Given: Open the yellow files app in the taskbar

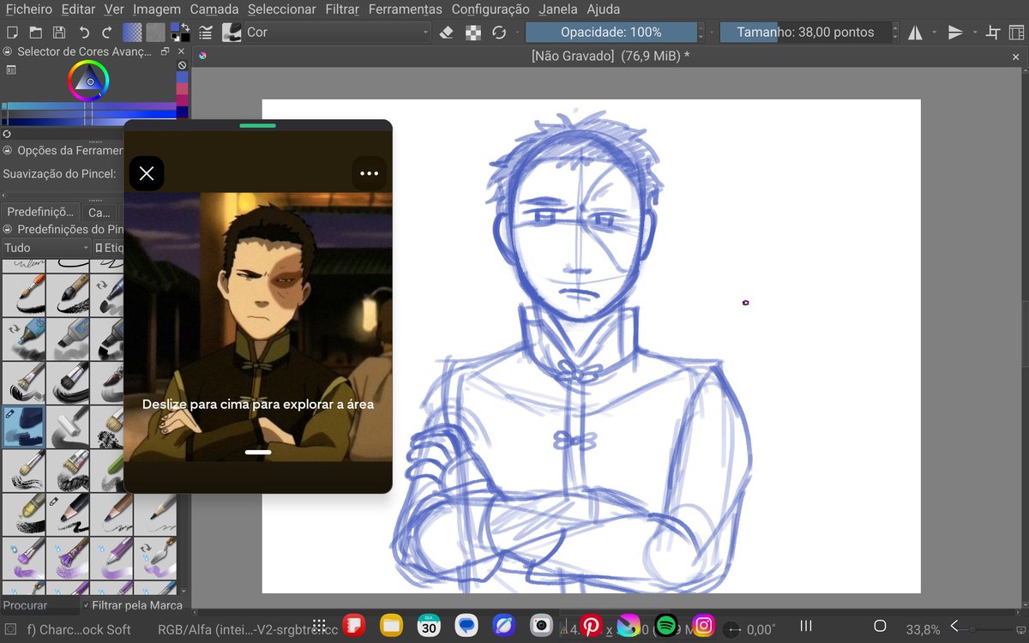Looking at the screenshot, I should coord(392,626).
